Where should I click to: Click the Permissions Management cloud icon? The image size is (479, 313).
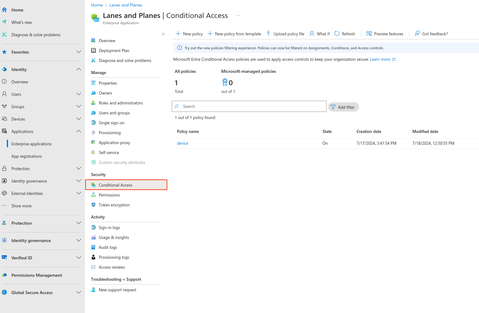[x=4, y=275]
